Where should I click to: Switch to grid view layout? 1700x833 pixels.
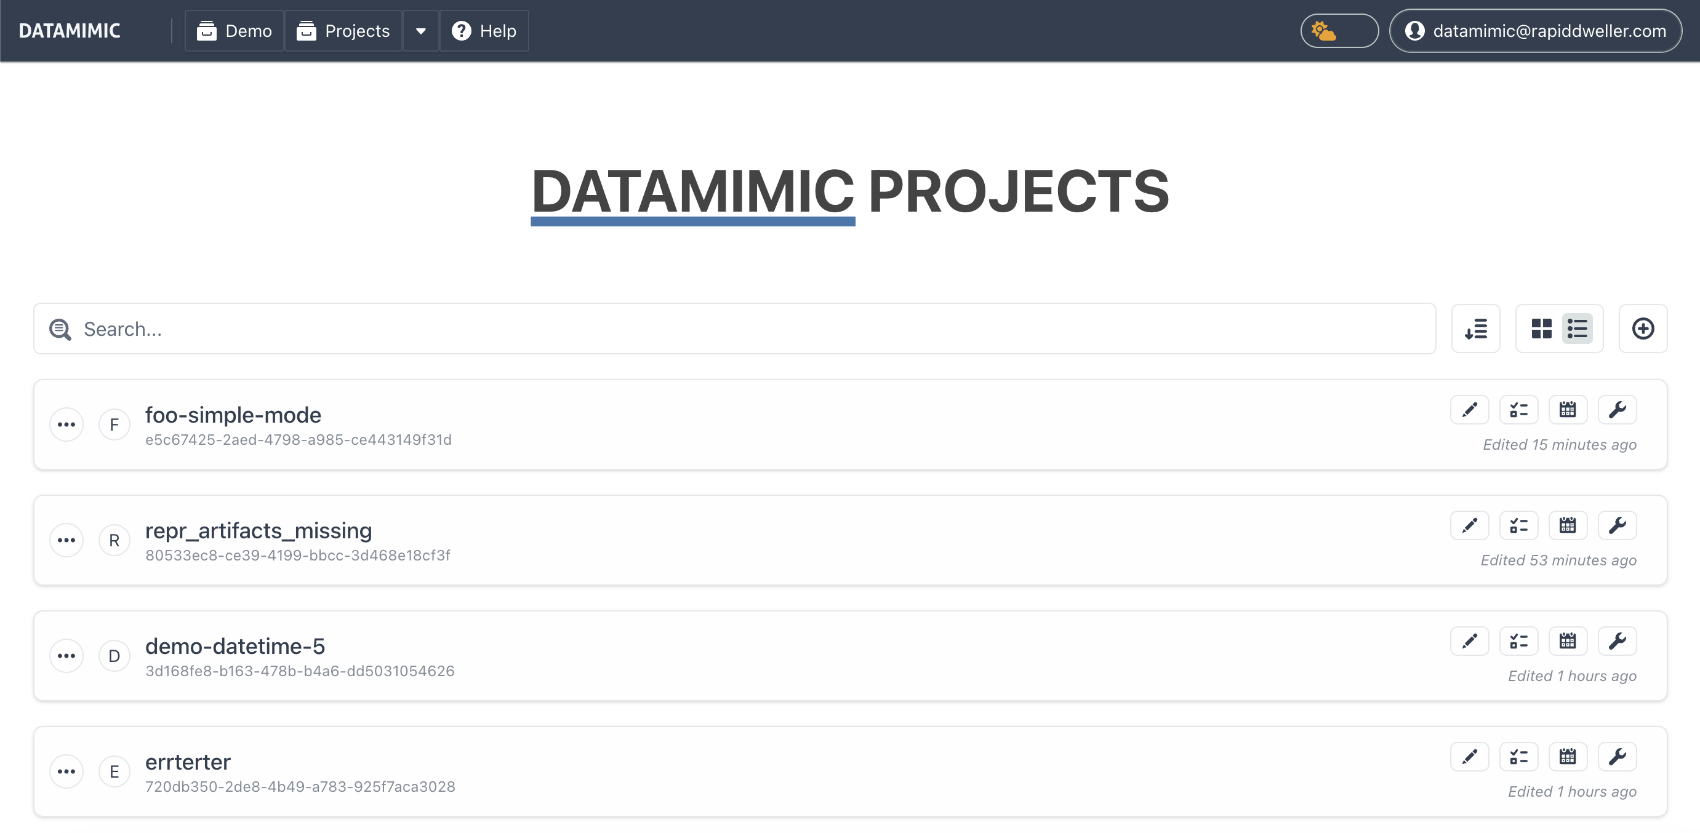(x=1541, y=329)
